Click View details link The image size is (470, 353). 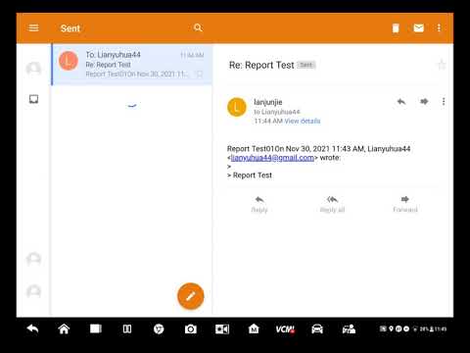(303, 122)
